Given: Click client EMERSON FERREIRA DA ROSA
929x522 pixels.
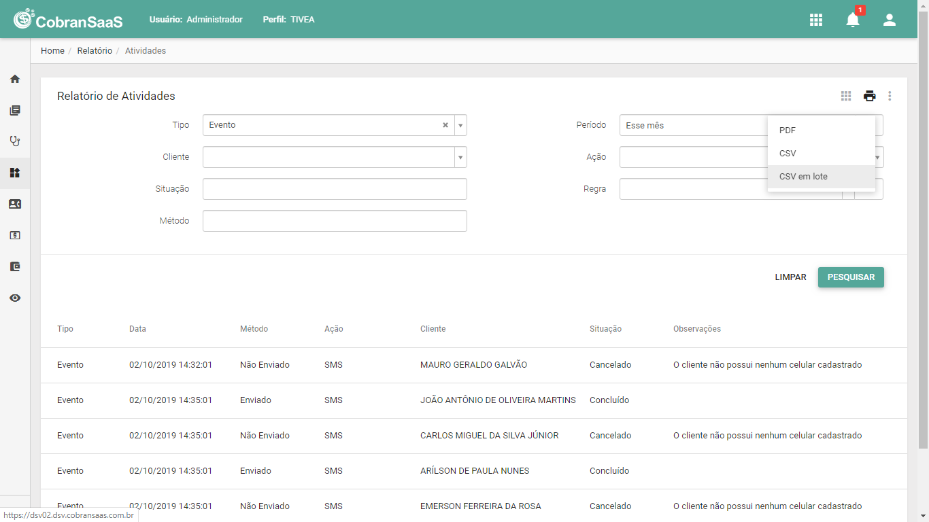Looking at the screenshot, I should [x=481, y=506].
